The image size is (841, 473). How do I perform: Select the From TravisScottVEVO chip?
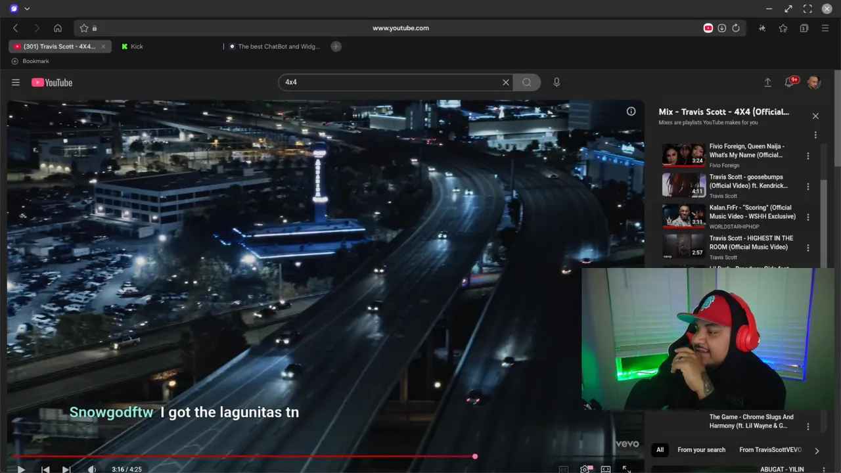click(x=770, y=450)
